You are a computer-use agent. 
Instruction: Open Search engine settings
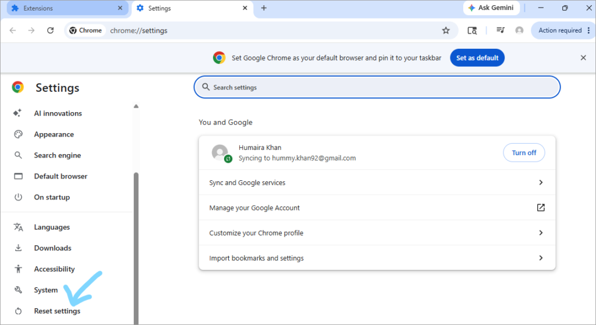point(58,155)
